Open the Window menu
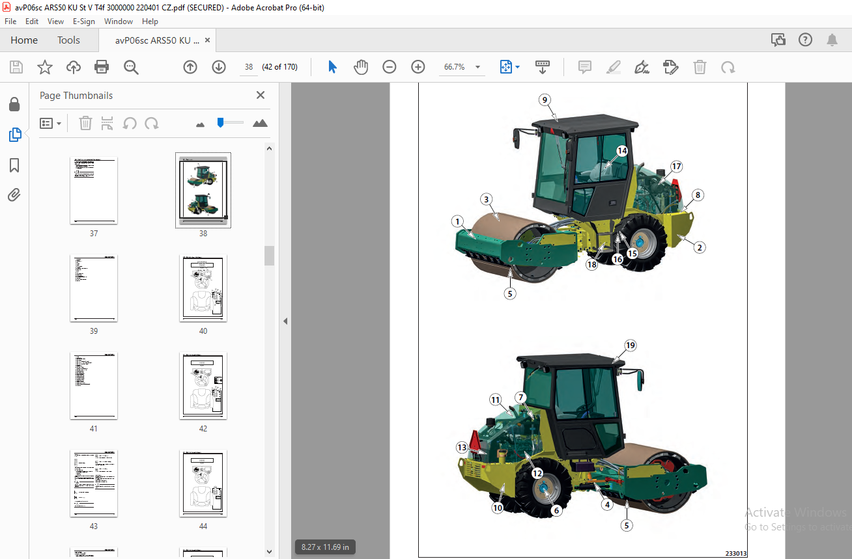 (119, 21)
